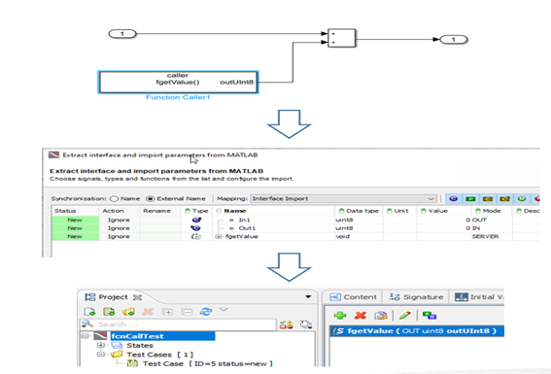Select the Name synchronization radio button
551x374 pixels.
114,199
